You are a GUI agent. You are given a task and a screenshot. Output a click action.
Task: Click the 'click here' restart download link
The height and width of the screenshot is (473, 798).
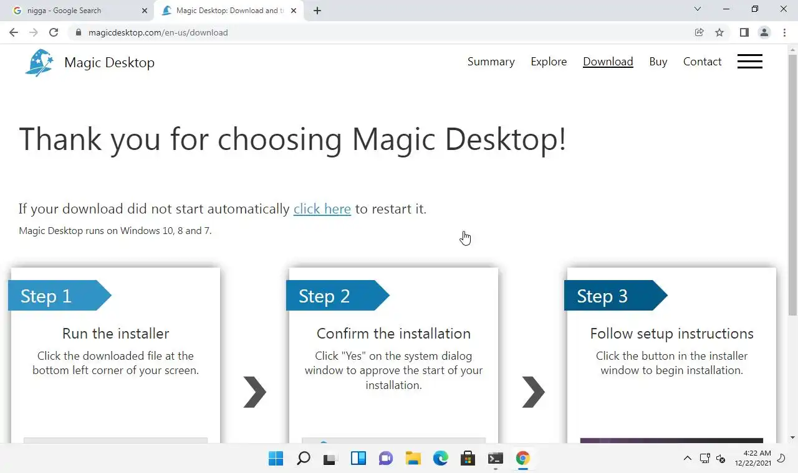click(322, 209)
